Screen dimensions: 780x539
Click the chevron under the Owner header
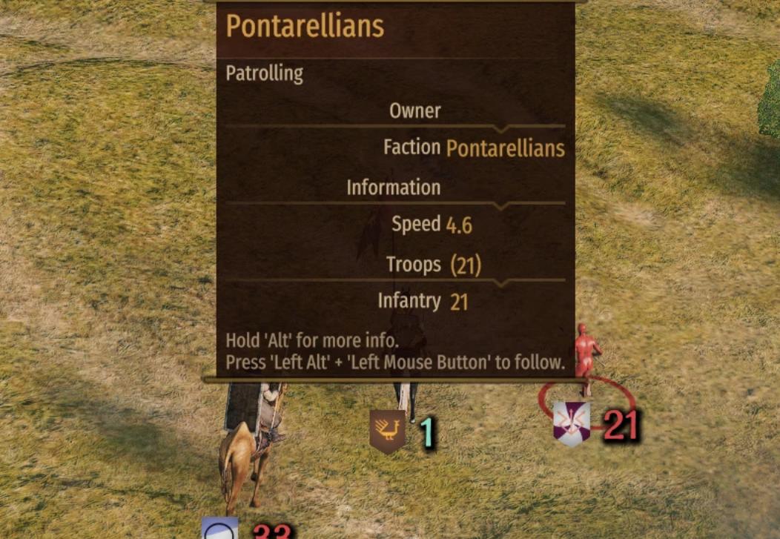coord(503,129)
